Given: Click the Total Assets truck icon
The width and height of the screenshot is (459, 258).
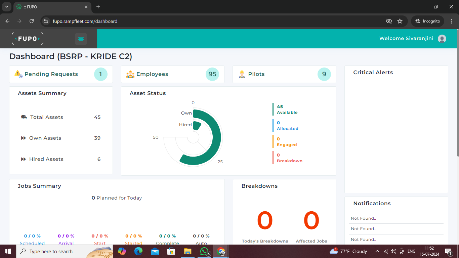Looking at the screenshot, I should tap(24, 117).
